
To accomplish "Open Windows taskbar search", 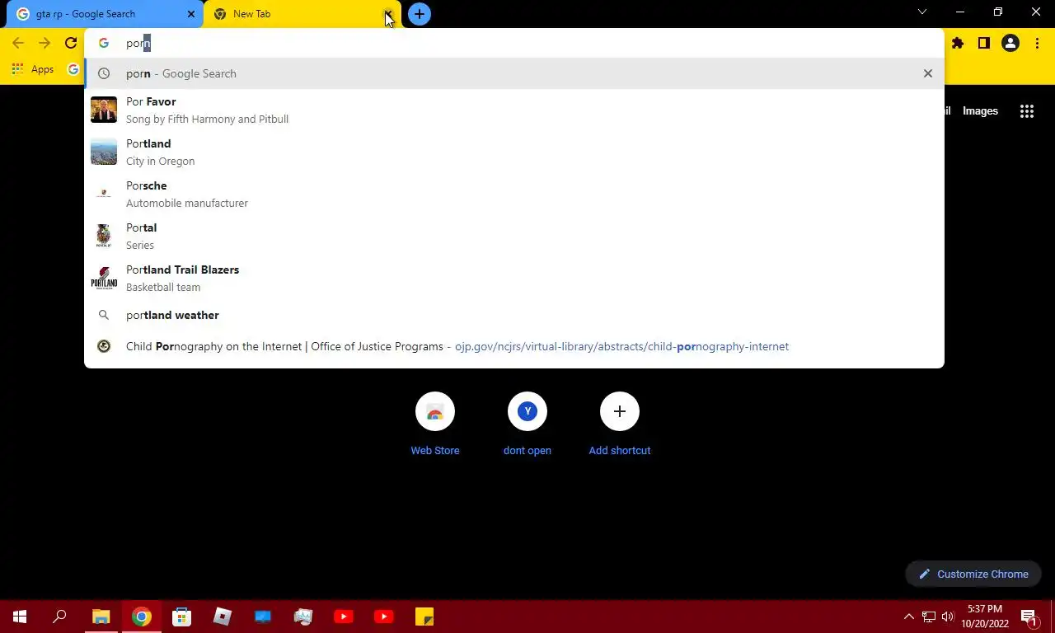I will pyautogui.click(x=59, y=617).
